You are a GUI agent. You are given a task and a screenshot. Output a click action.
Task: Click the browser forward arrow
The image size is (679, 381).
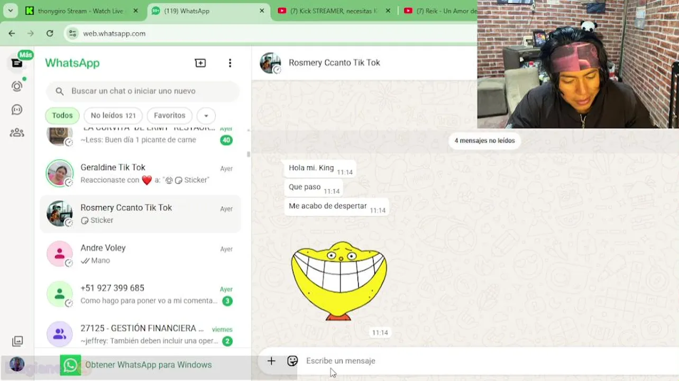coord(31,33)
